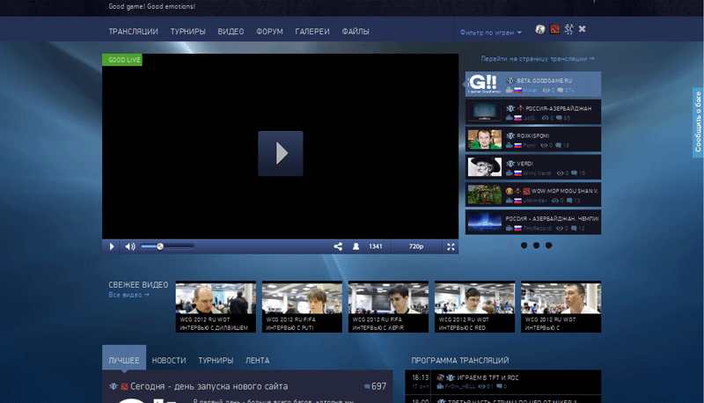Follow the Перейти на страницу трансляции link
Image resolution: width=704 pixels, height=403 pixels.
pos(538,59)
